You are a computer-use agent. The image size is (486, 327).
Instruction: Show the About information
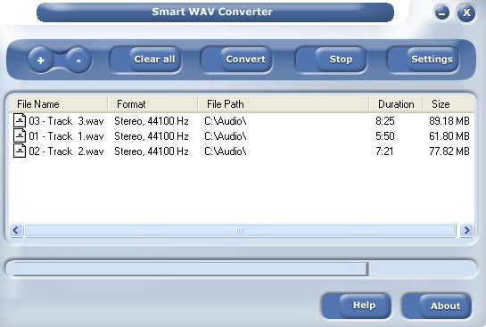click(x=436, y=306)
